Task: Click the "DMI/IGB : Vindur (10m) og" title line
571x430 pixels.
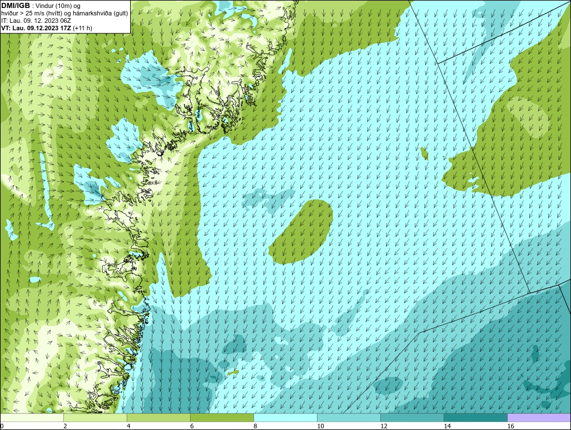Action: 41,6
